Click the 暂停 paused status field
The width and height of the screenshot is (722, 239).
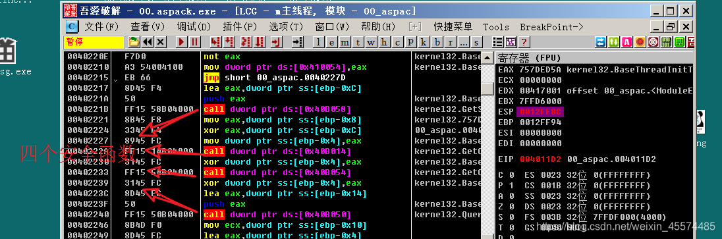[x=94, y=42]
